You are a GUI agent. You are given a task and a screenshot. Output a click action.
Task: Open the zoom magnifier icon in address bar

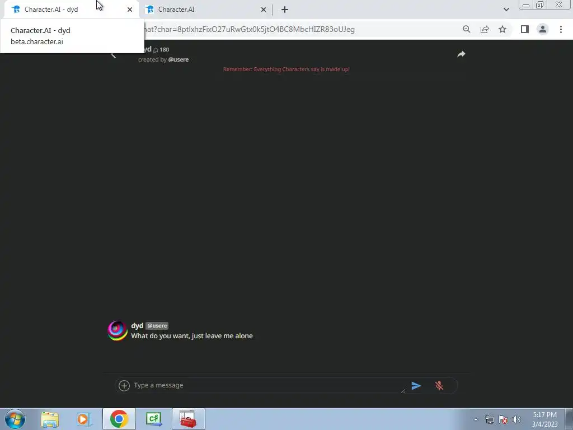click(466, 29)
